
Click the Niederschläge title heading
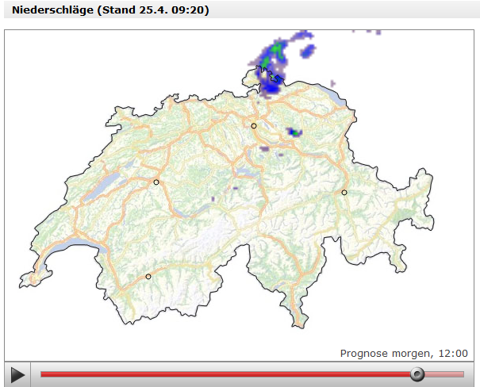(110, 11)
